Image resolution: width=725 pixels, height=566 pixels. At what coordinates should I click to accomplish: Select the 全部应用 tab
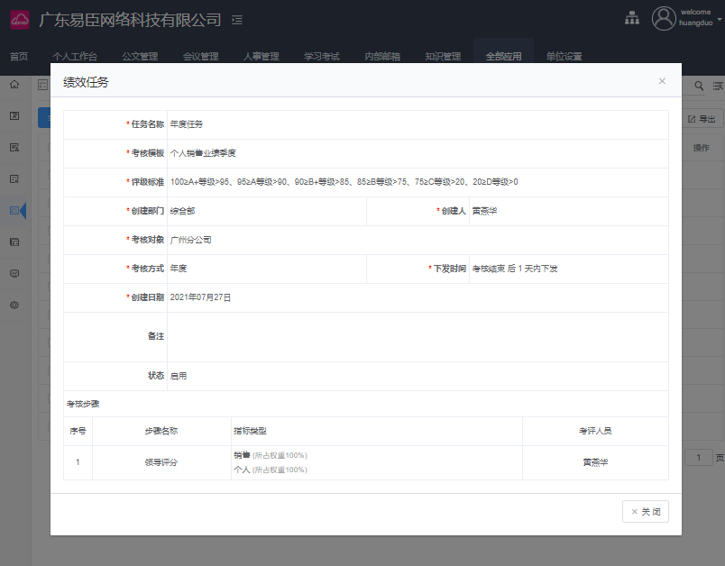[x=503, y=57]
